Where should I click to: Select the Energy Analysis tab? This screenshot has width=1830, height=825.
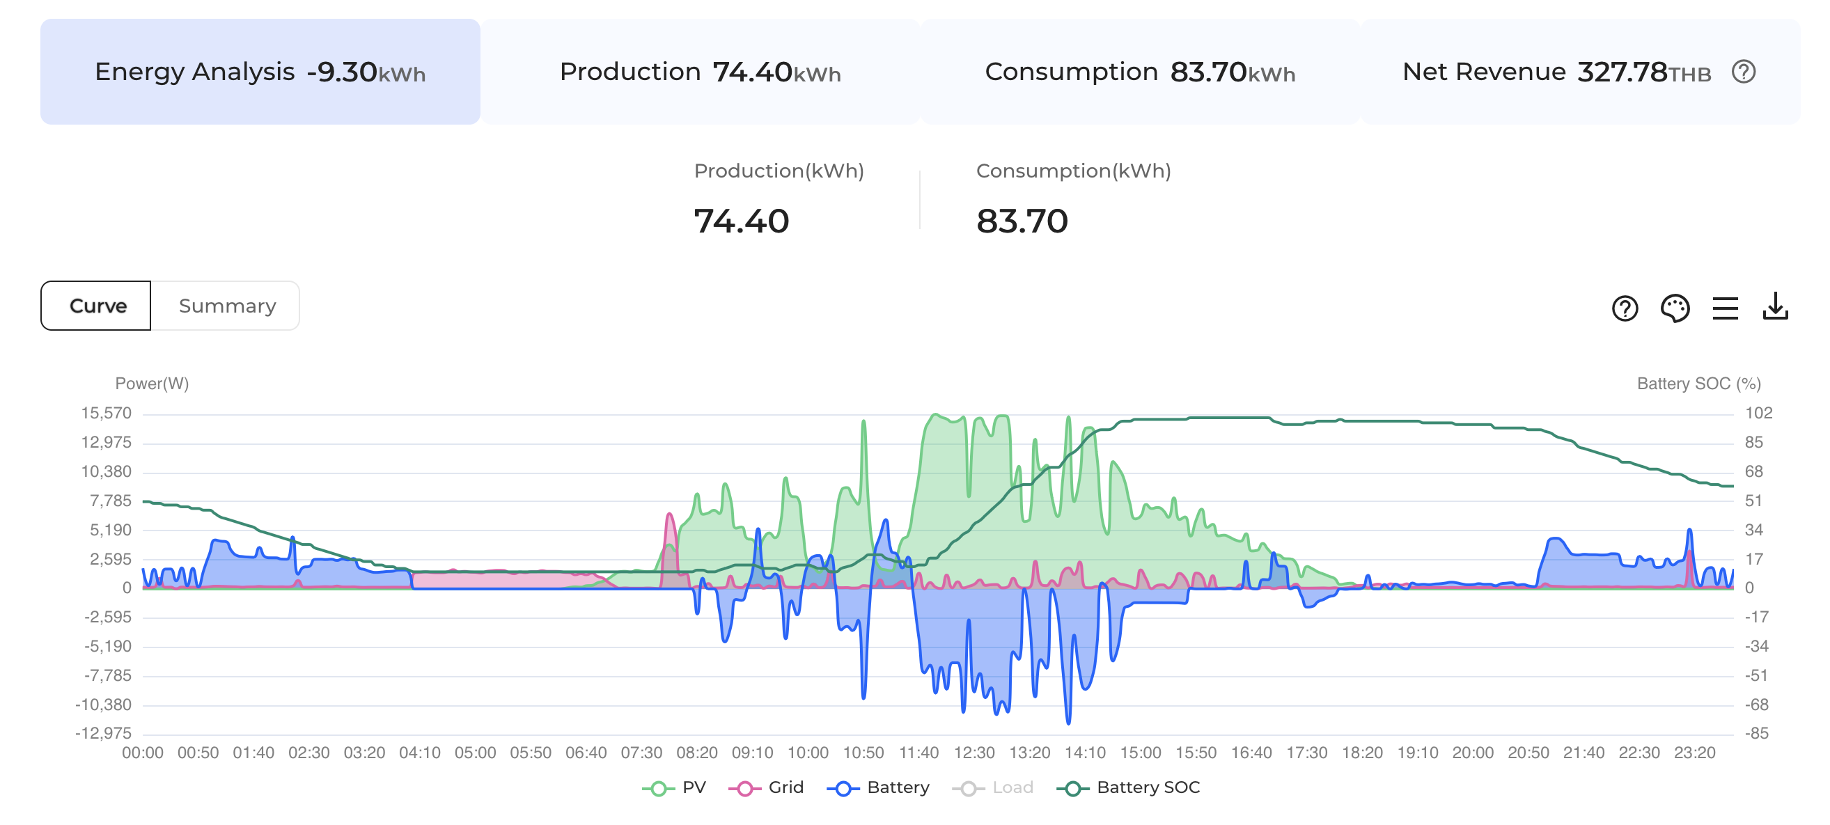260,72
